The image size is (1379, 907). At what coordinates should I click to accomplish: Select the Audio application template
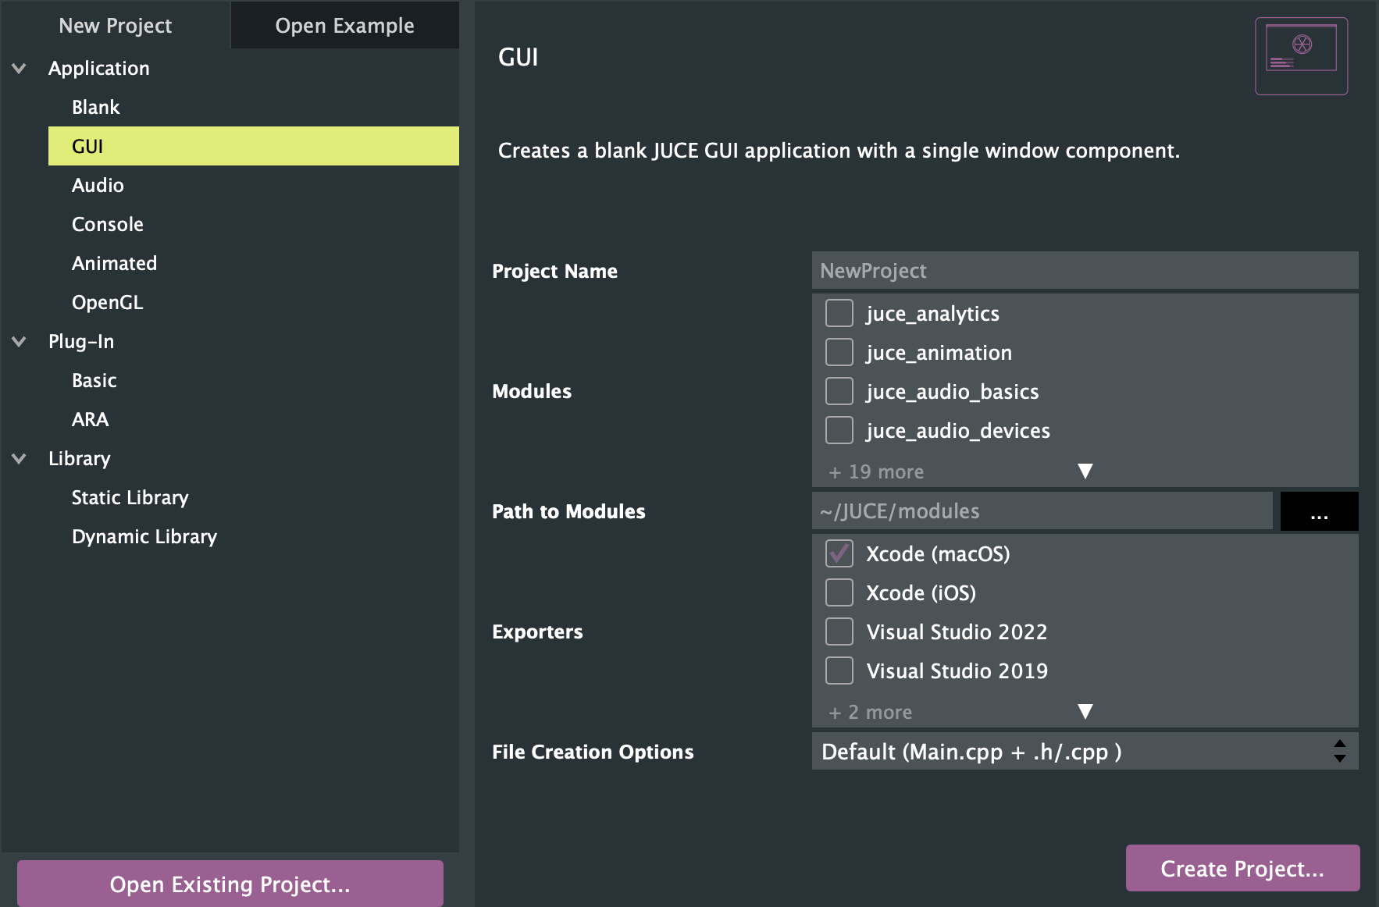(x=254, y=185)
